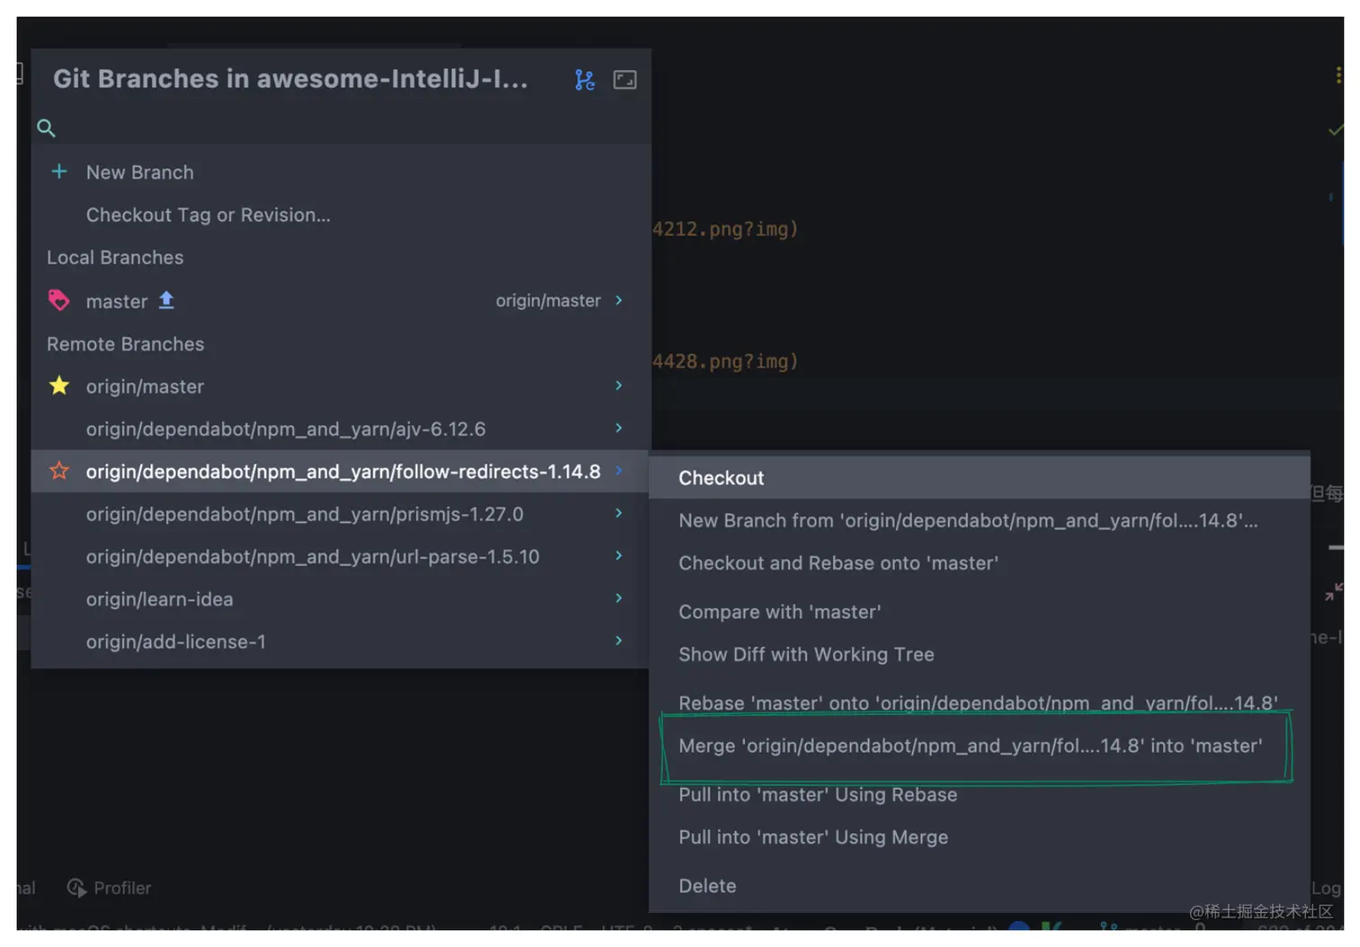Click the search magnifier icon
Image resolution: width=1360 pixels, height=947 pixels.
[x=46, y=128]
